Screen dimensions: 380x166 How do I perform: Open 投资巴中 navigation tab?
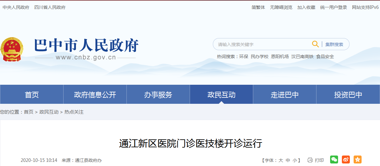348,95
